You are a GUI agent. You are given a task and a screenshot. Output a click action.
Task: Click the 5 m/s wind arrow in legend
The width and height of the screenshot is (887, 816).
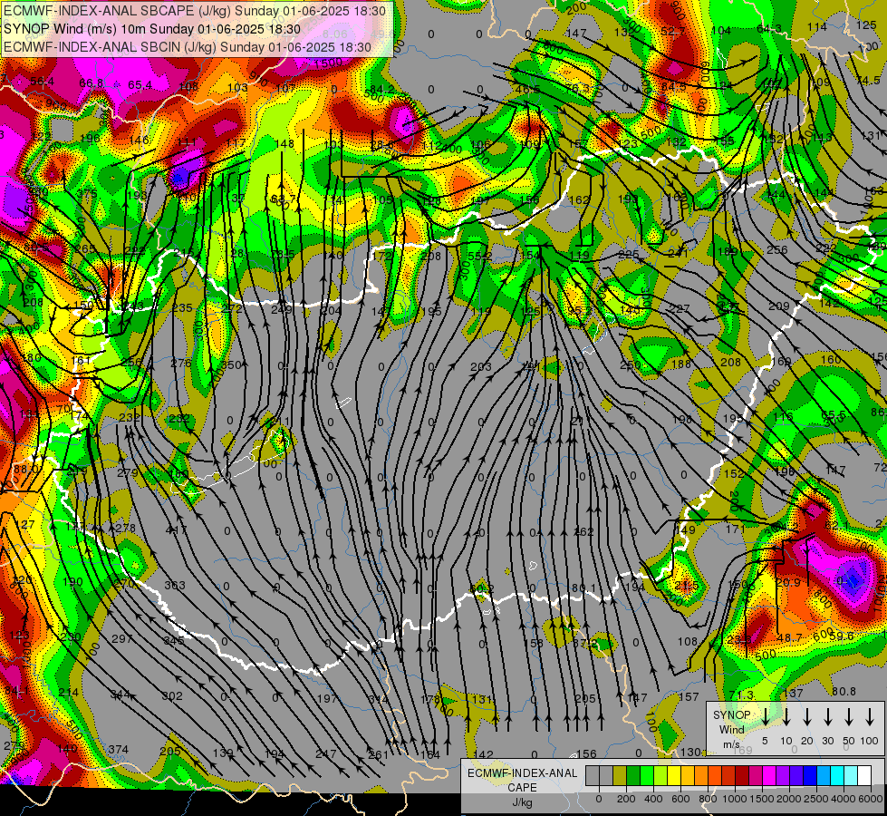pyautogui.click(x=765, y=717)
